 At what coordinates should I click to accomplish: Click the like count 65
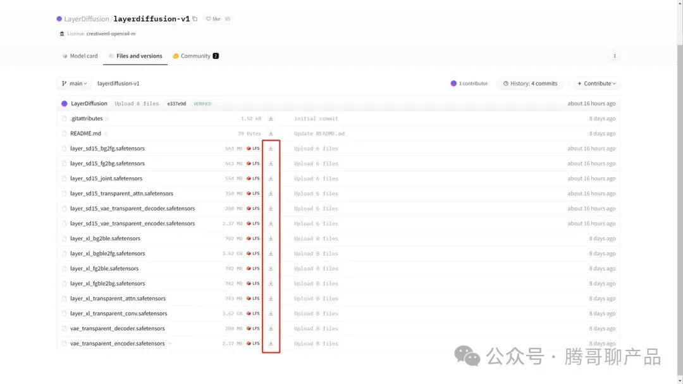(x=228, y=19)
